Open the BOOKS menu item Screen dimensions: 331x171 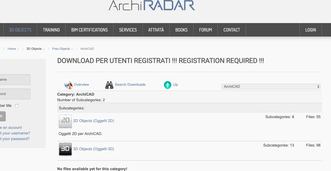pos(181,30)
